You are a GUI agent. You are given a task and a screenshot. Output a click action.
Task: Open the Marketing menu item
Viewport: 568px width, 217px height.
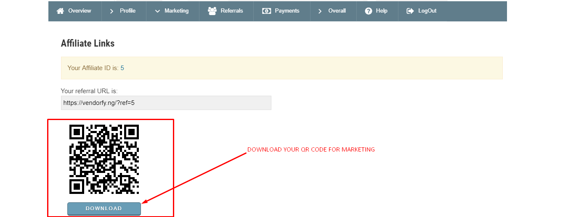click(173, 11)
